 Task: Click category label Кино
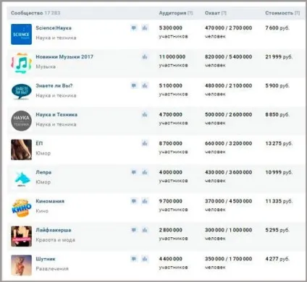coord(42,211)
